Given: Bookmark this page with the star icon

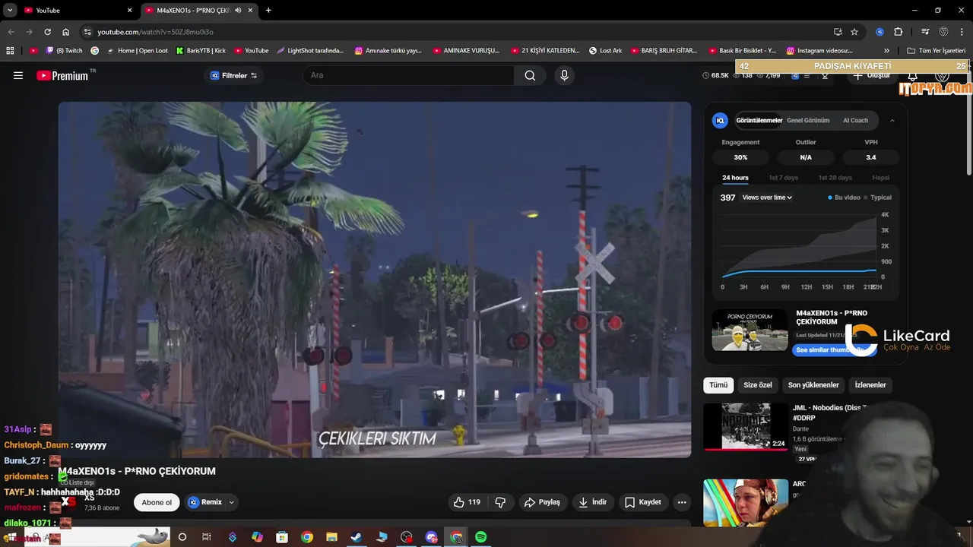Looking at the screenshot, I should (854, 32).
